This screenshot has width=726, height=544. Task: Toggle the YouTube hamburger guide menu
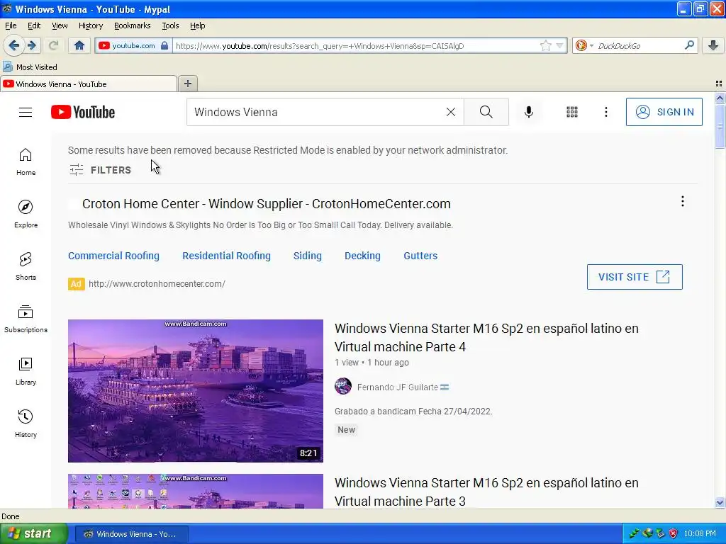[x=26, y=112]
